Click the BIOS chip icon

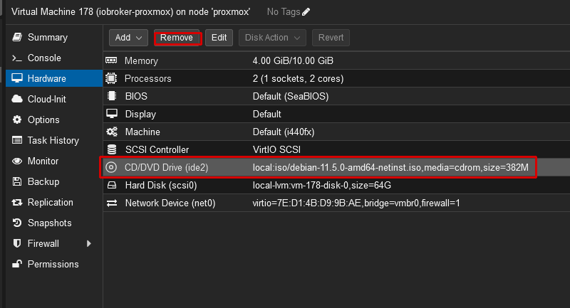pyautogui.click(x=111, y=96)
